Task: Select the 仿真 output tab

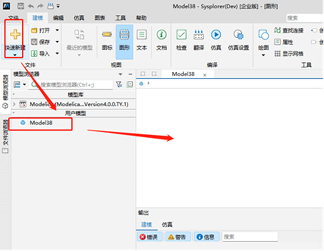Action: [167, 224]
